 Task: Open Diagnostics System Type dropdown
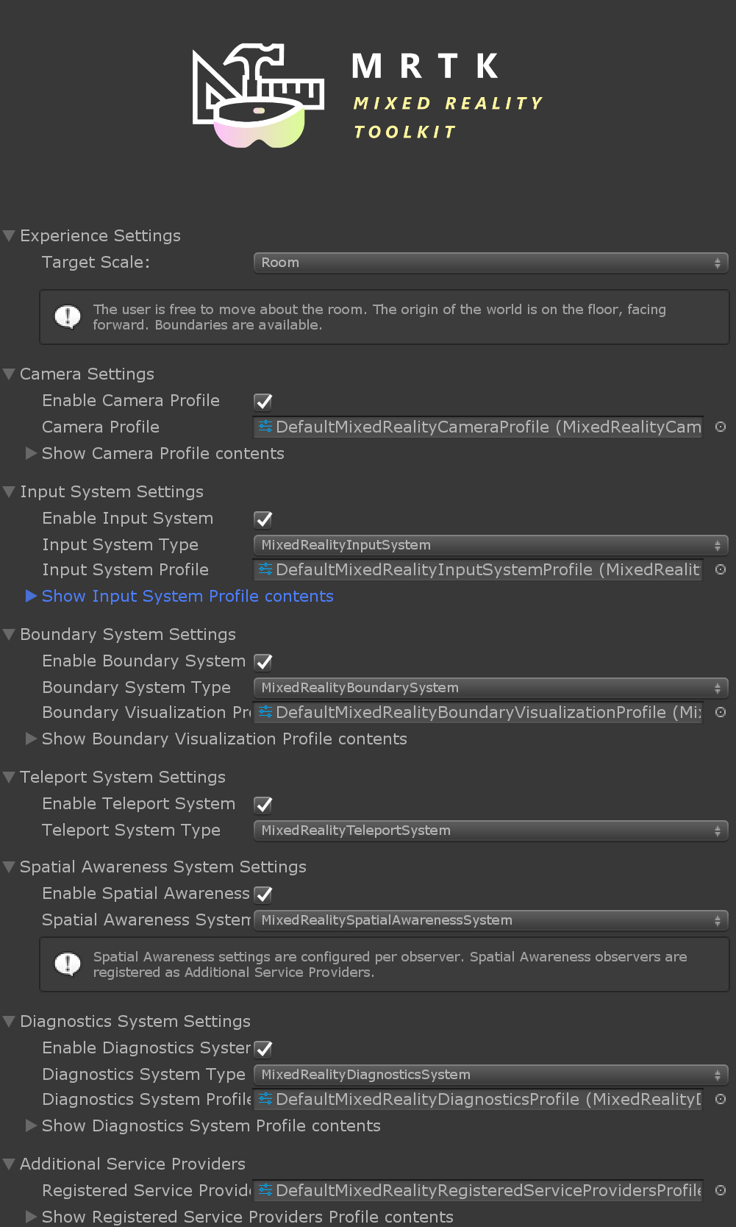[x=490, y=1075]
